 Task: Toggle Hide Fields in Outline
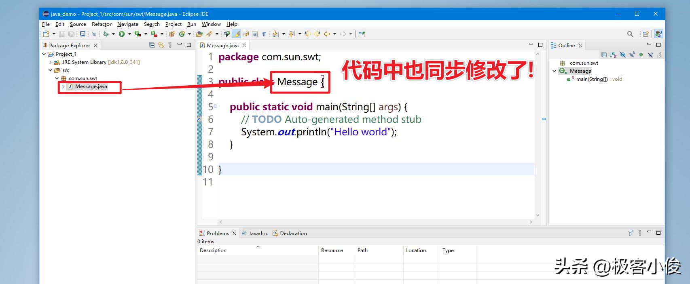622,55
